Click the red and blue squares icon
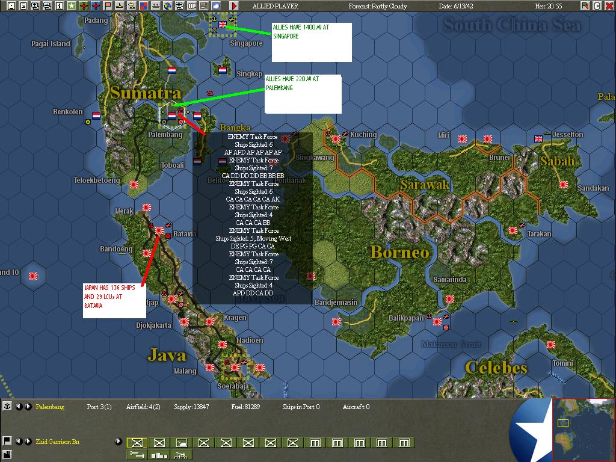The image size is (616, 462). pyautogui.click(x=144, y=6)
